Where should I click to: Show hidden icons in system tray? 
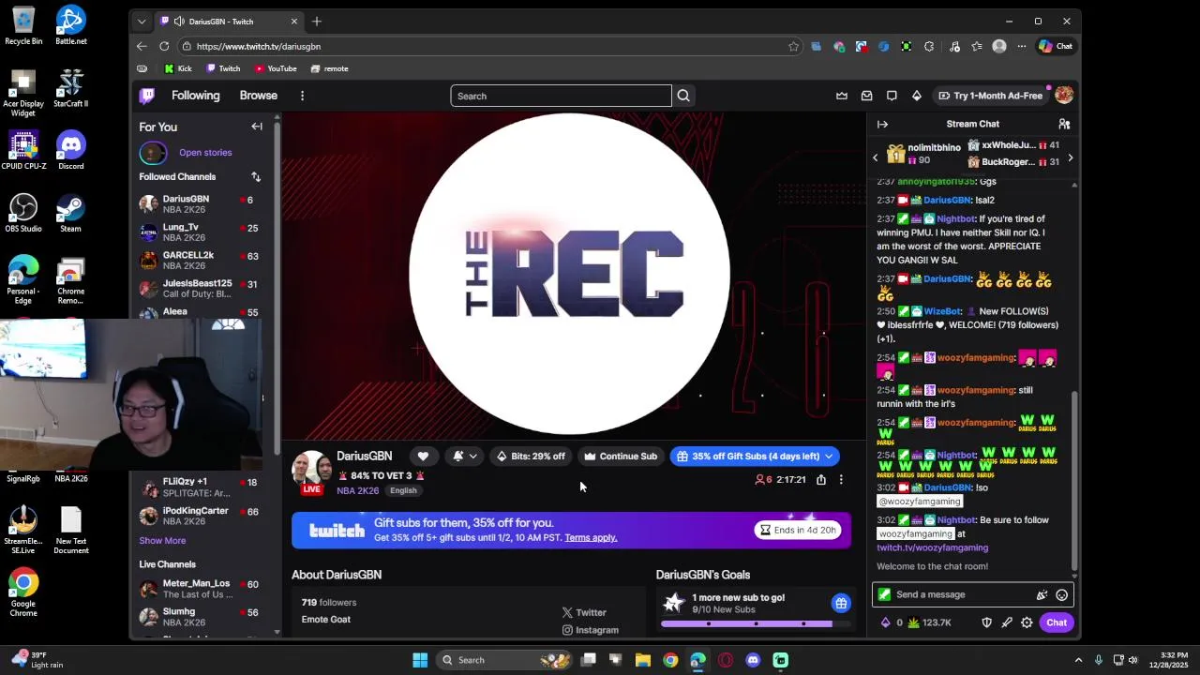(x=1078, y=660)
